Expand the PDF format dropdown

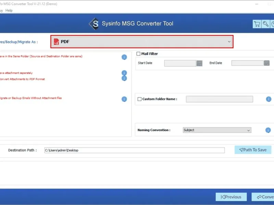coord(142,42)
